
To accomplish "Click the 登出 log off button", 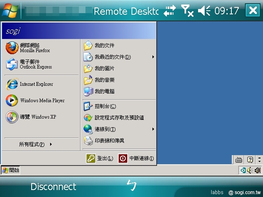I will (x=100, y=158).
